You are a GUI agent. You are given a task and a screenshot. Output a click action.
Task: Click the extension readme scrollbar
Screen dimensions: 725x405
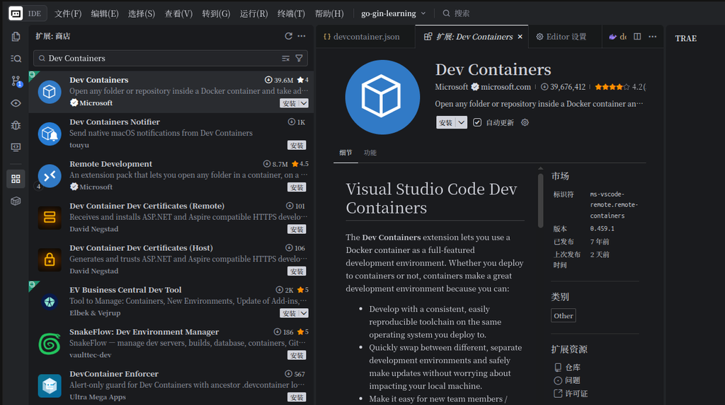click(540, 201)
